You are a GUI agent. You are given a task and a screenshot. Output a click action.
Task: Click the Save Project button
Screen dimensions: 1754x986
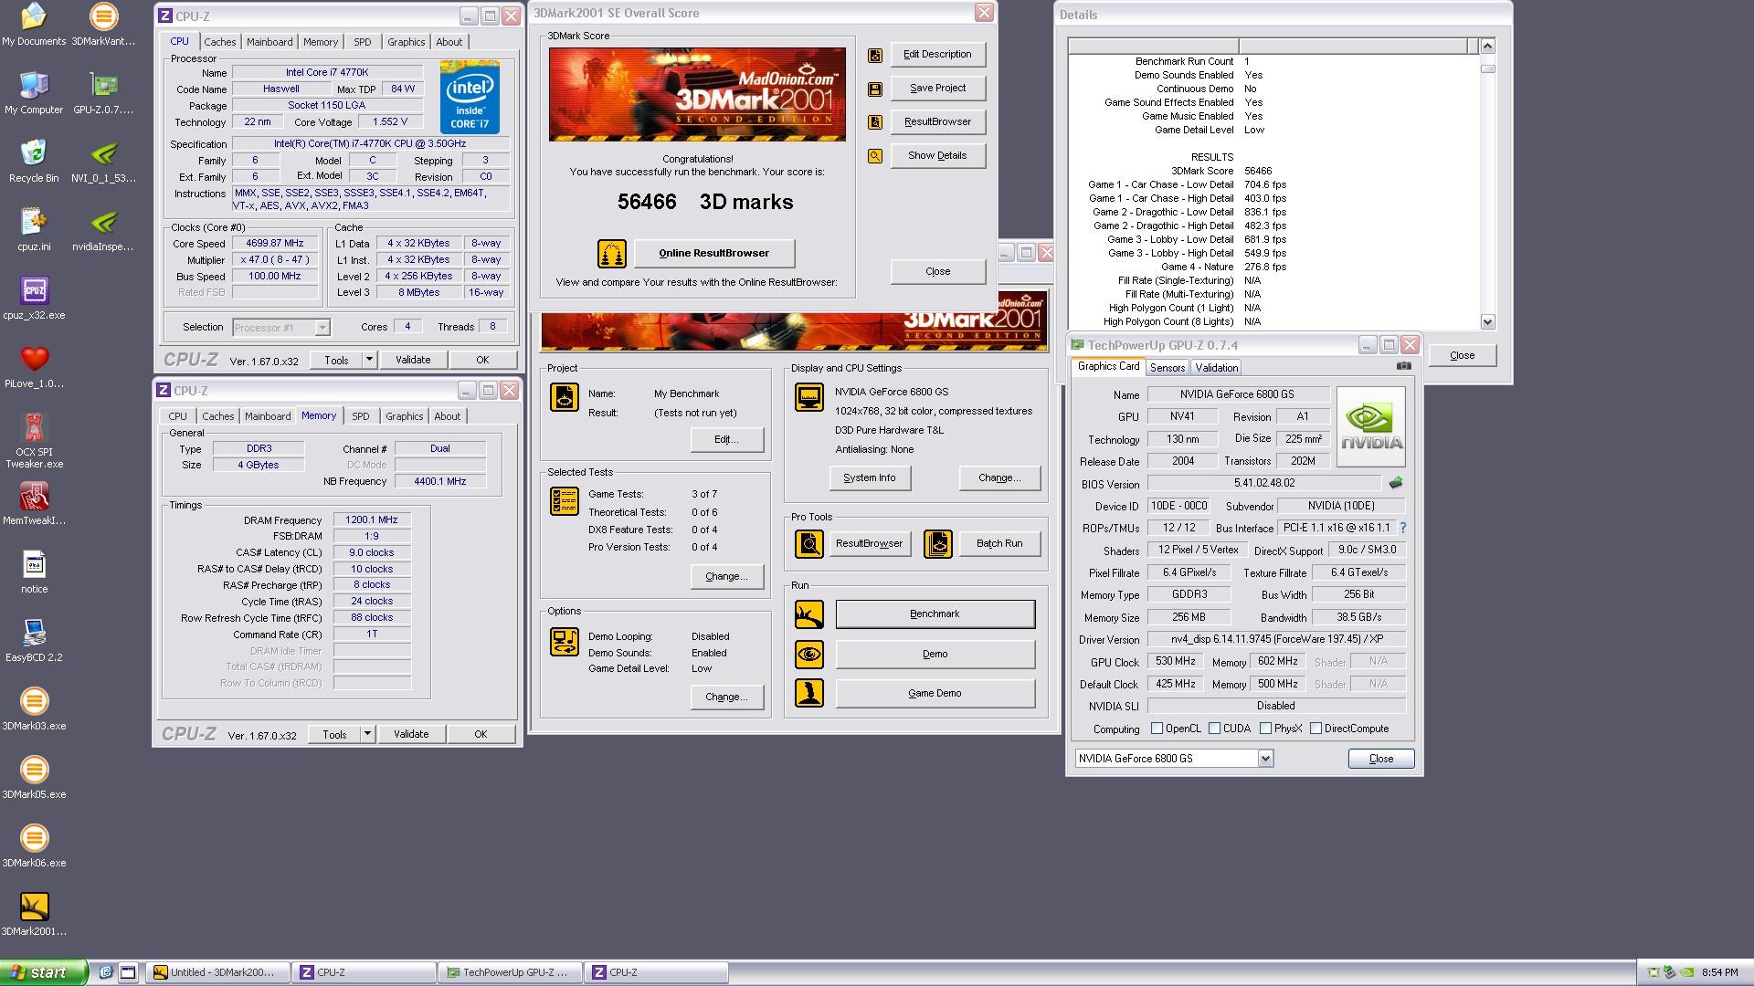click(937, 89)
